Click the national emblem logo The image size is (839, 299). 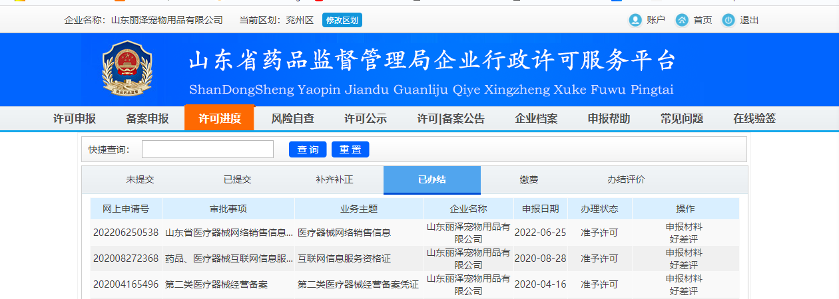pyautogui.click(x=127, y=70)
